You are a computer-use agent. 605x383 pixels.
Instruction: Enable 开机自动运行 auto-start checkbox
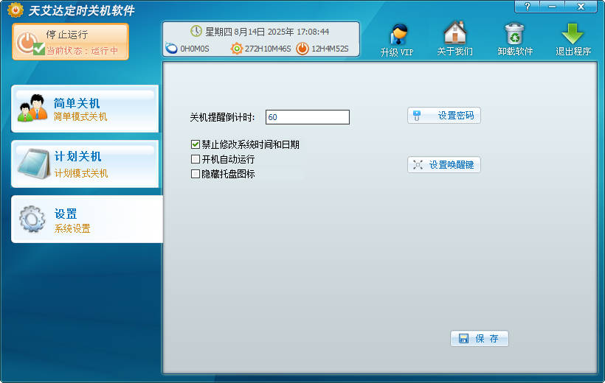196,159
